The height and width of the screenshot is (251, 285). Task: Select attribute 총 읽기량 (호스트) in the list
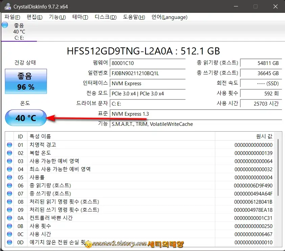[x=139, y=185]
